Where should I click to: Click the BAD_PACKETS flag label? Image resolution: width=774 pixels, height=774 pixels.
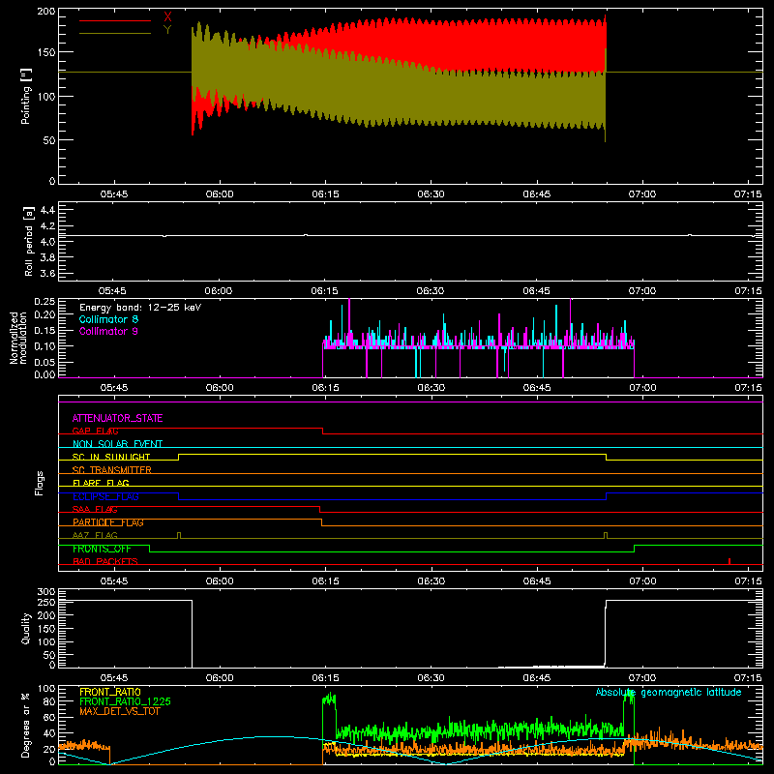point(105,561)
